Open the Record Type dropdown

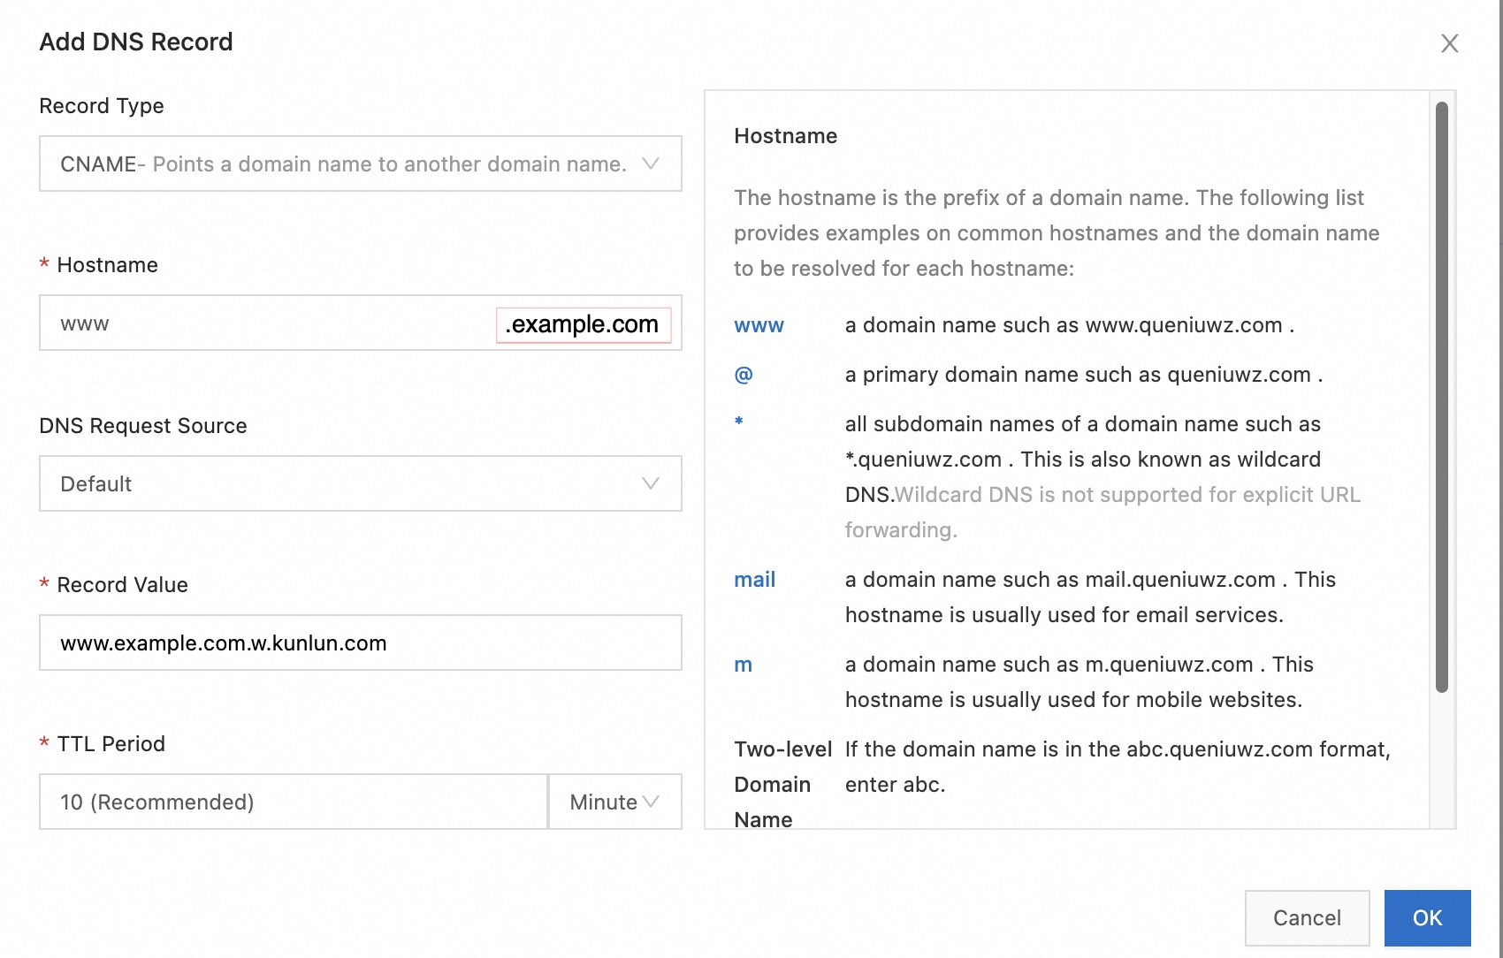(343, 164)
